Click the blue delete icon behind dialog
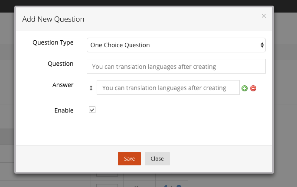The height and width of the screenshot is (187, 297). click(179, 186)
